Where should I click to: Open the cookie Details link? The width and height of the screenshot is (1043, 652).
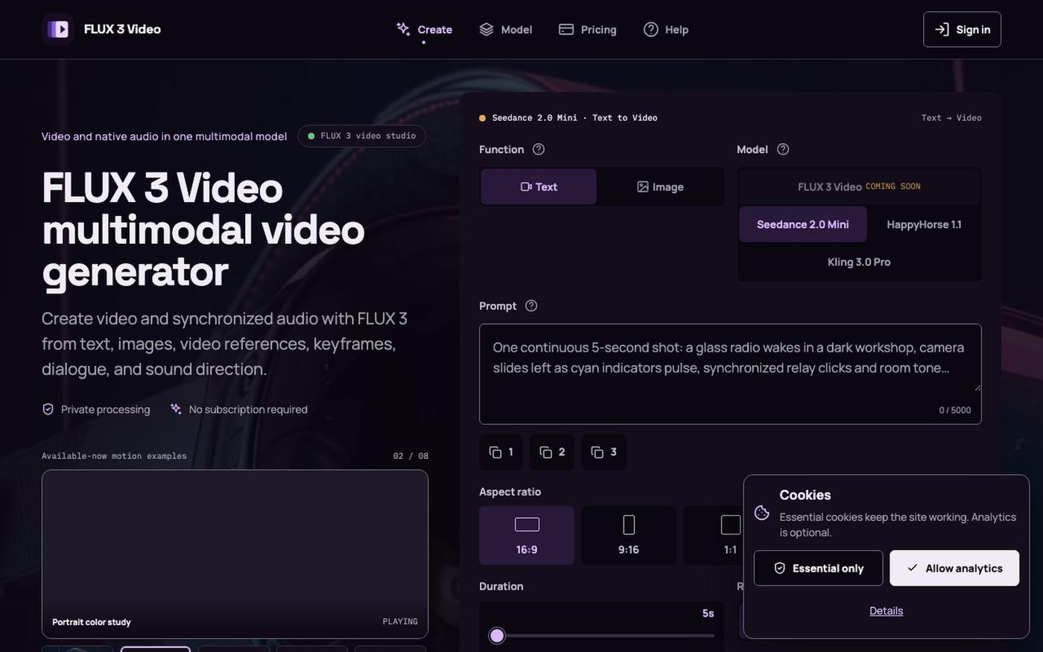coord(886,610)
